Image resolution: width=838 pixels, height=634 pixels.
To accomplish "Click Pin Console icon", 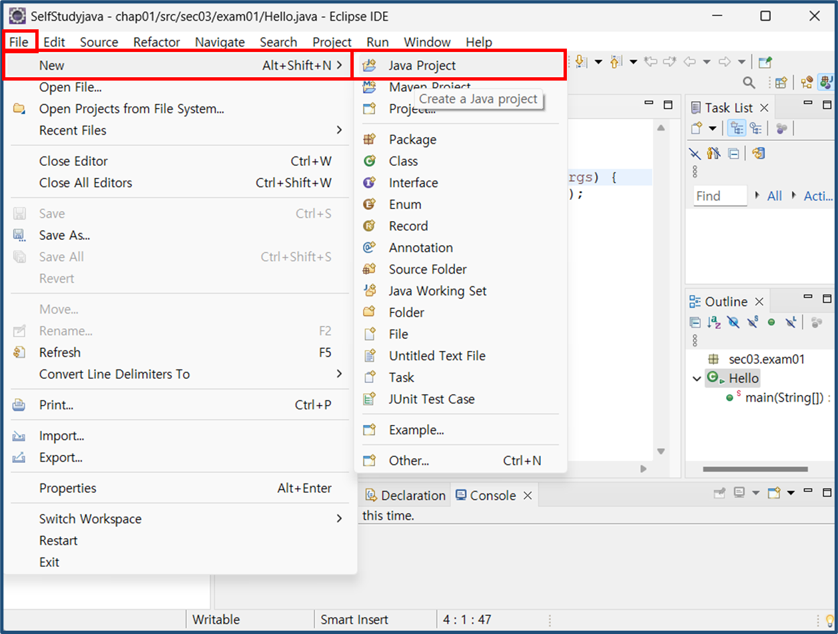I will coord(719,493).
